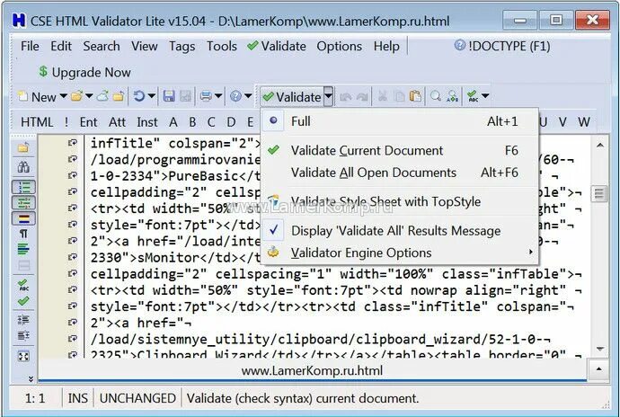The height and width of the screenshot is (417, 620).
Task: Toggle paragraph marks pilcrow button
Action: [23, 234]
